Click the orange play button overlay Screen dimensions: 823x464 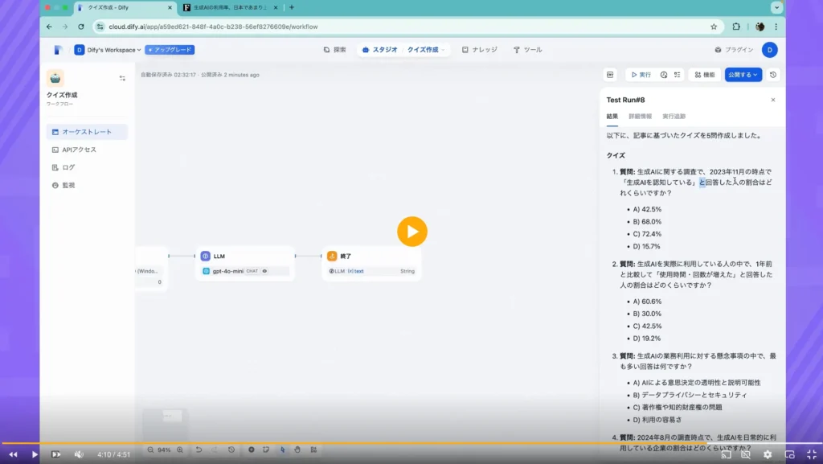tap(411, 232)
